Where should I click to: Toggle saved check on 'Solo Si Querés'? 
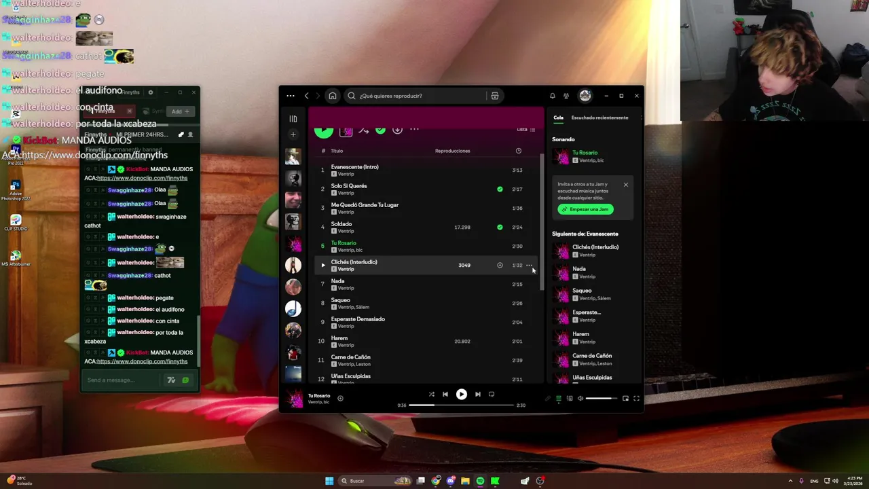[x=500, y=189]
